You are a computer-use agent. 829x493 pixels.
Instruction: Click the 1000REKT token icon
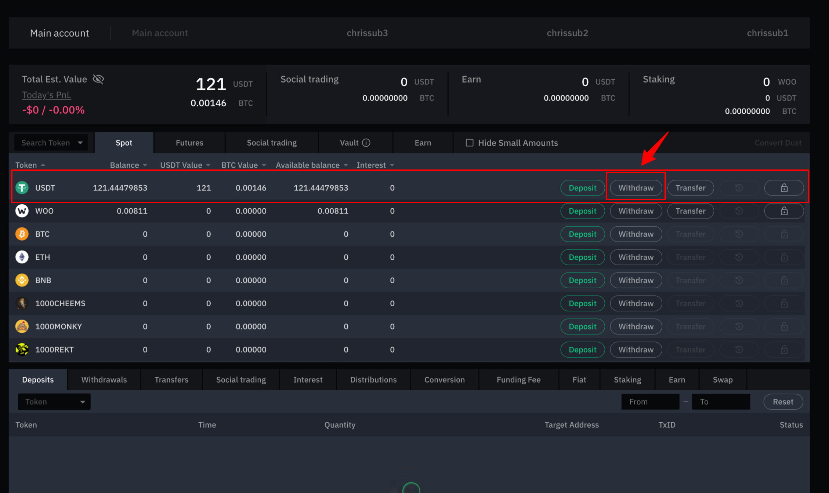coord(22,350)
